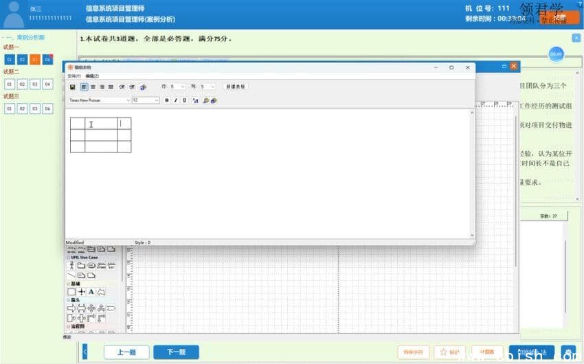Toggle Bold formatting button
This screenshot has width=584, height=364.
click(x=167, y=100)
